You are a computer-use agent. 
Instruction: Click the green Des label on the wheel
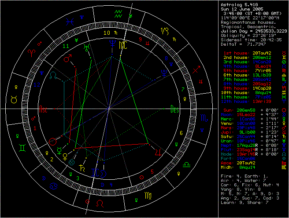[175, 109]
